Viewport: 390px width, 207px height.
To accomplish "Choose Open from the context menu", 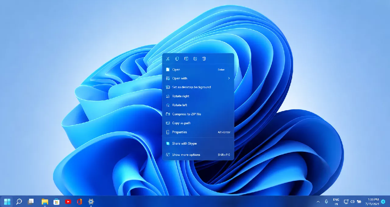I will pos(198,70).
